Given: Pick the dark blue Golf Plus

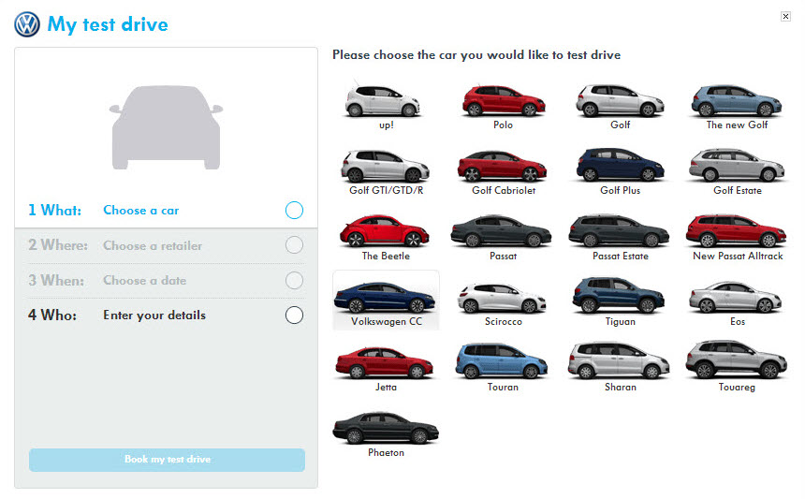Looking at the screenshot, I should tap(621, 164).
